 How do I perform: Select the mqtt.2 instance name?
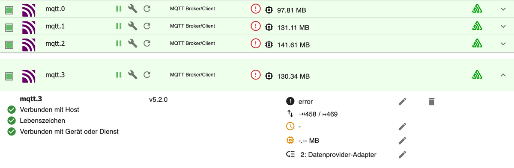[x=55, y=43]
